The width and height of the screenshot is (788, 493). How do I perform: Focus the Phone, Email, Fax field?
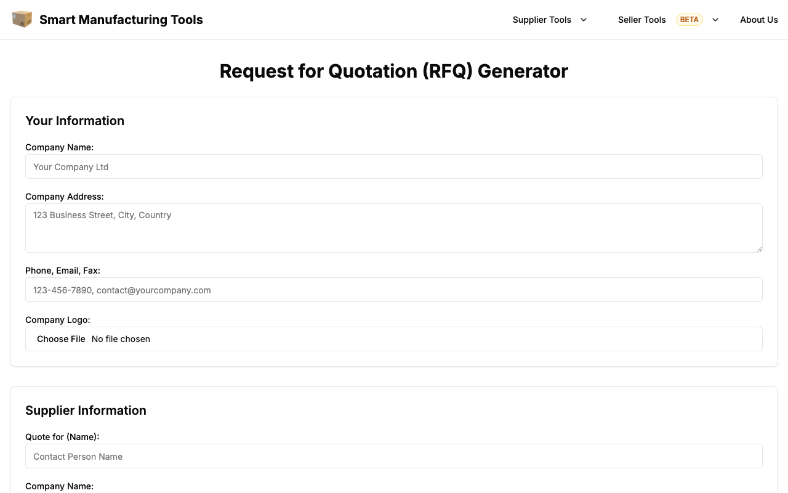pyautogui.click(x=394, y=290)
